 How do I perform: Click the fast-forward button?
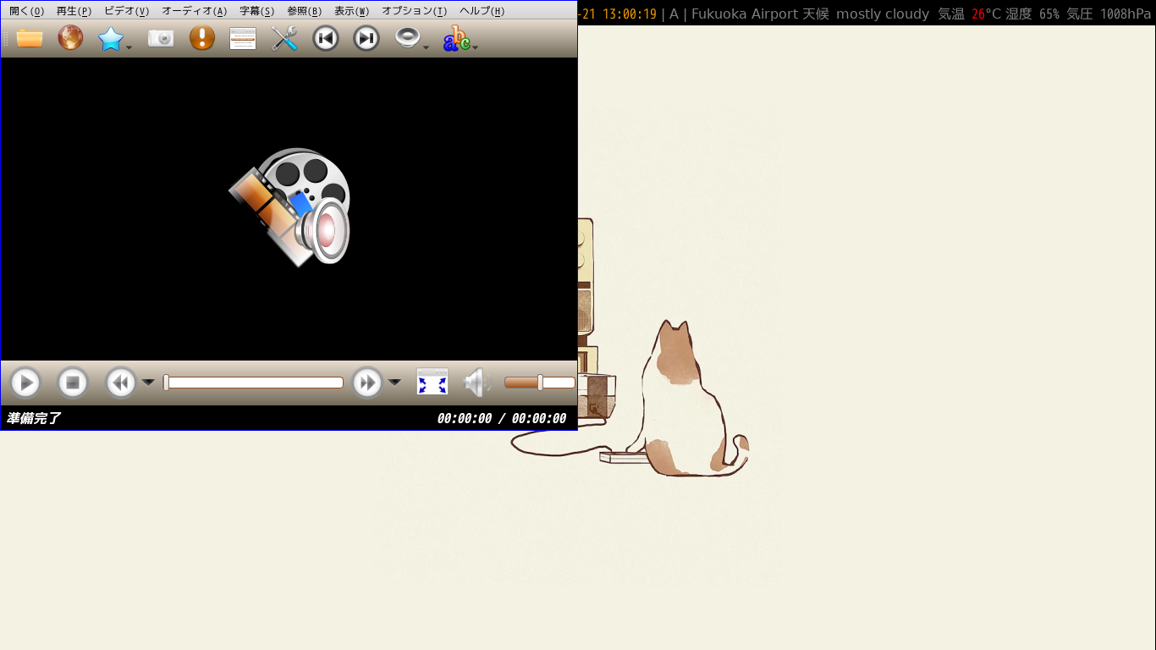click(x=367, y=383)
